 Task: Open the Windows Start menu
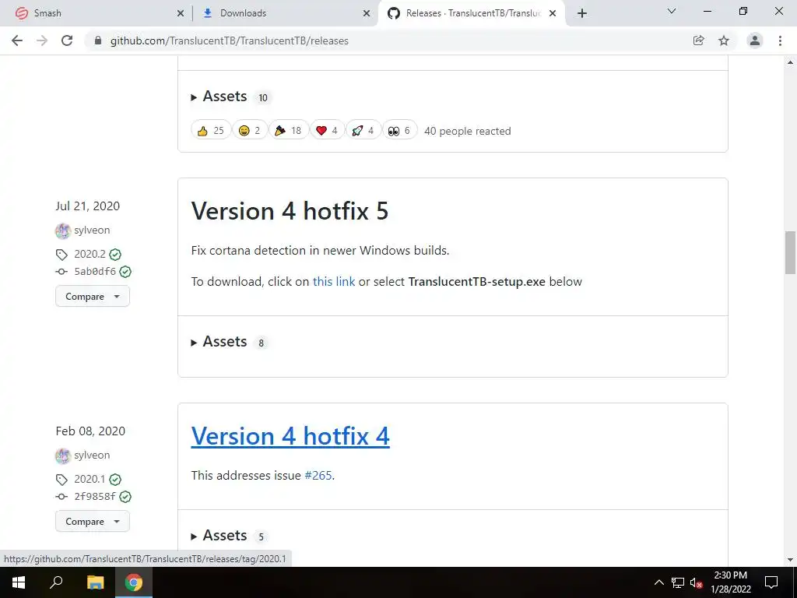(x=19, y=582)
